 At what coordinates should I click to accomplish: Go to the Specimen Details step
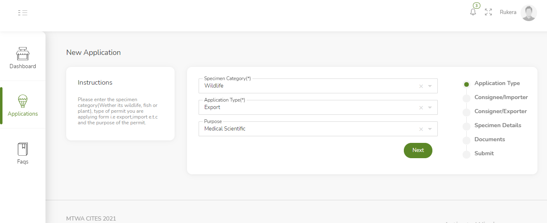coord(497,126)
